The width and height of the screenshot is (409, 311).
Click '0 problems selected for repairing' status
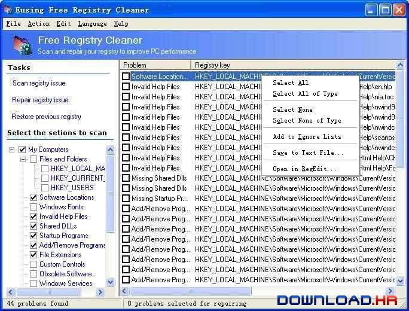click(x=187, y=303)
